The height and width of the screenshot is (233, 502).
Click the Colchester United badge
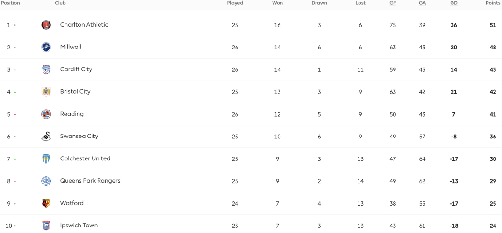pos(46,158)
